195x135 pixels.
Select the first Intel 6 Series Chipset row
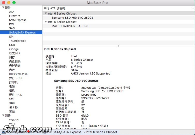click(119, 13)
